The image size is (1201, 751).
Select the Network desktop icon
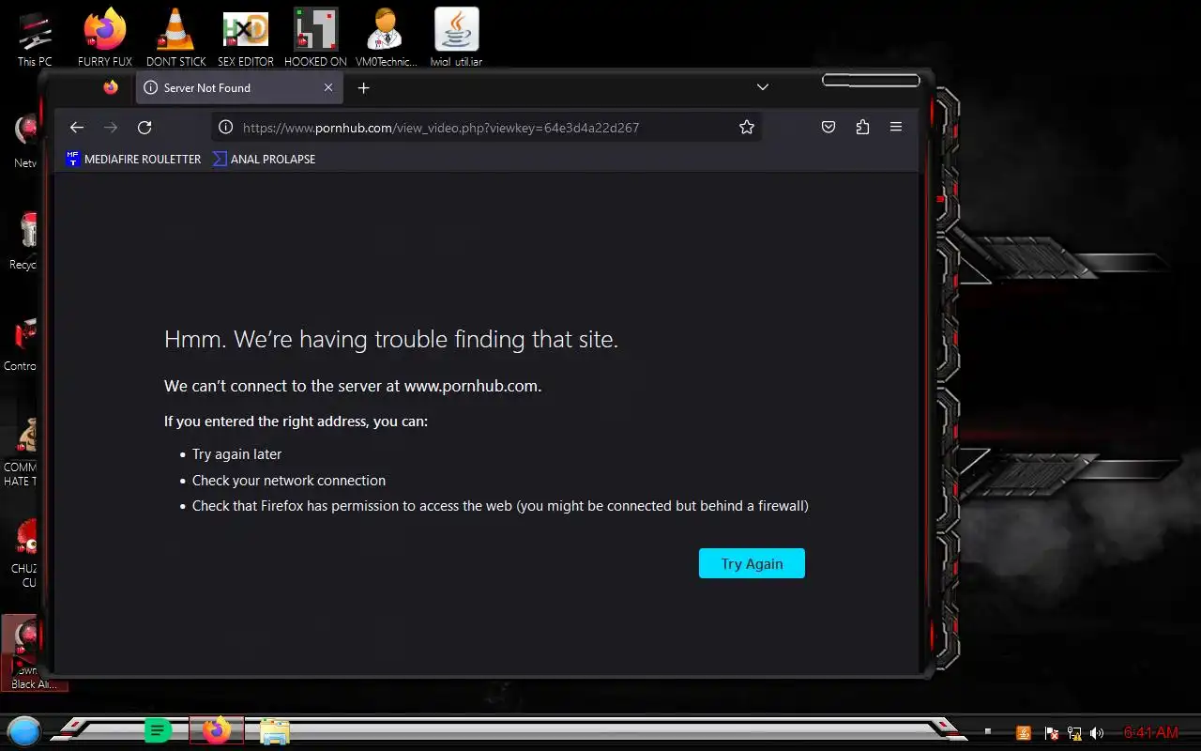click(26, 141)
